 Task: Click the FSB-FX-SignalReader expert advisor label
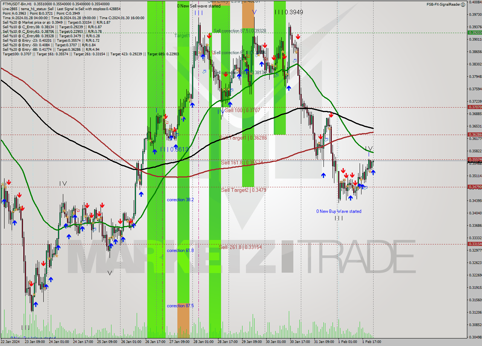point(443,5)
